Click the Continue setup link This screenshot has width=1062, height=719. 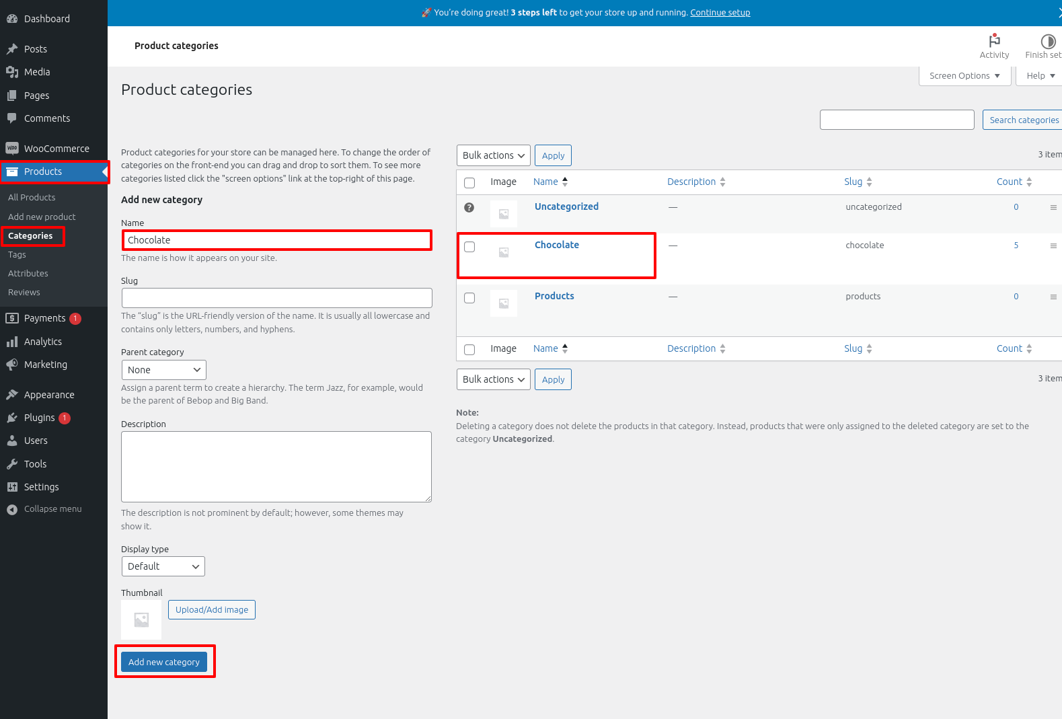720,12
